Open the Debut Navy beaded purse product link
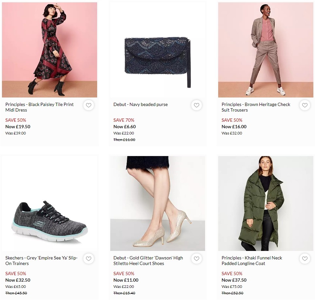 pyautogui.click(x=140, y=104)
